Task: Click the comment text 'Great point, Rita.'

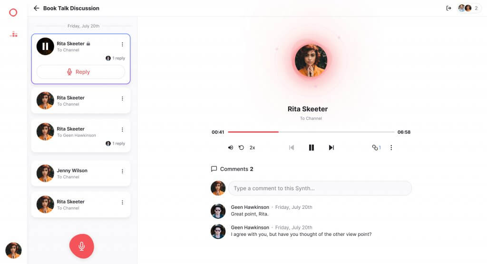Action: pos(249,214)
